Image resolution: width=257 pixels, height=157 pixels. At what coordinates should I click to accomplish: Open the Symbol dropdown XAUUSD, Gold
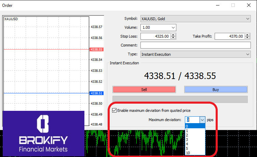pos(195,19)
